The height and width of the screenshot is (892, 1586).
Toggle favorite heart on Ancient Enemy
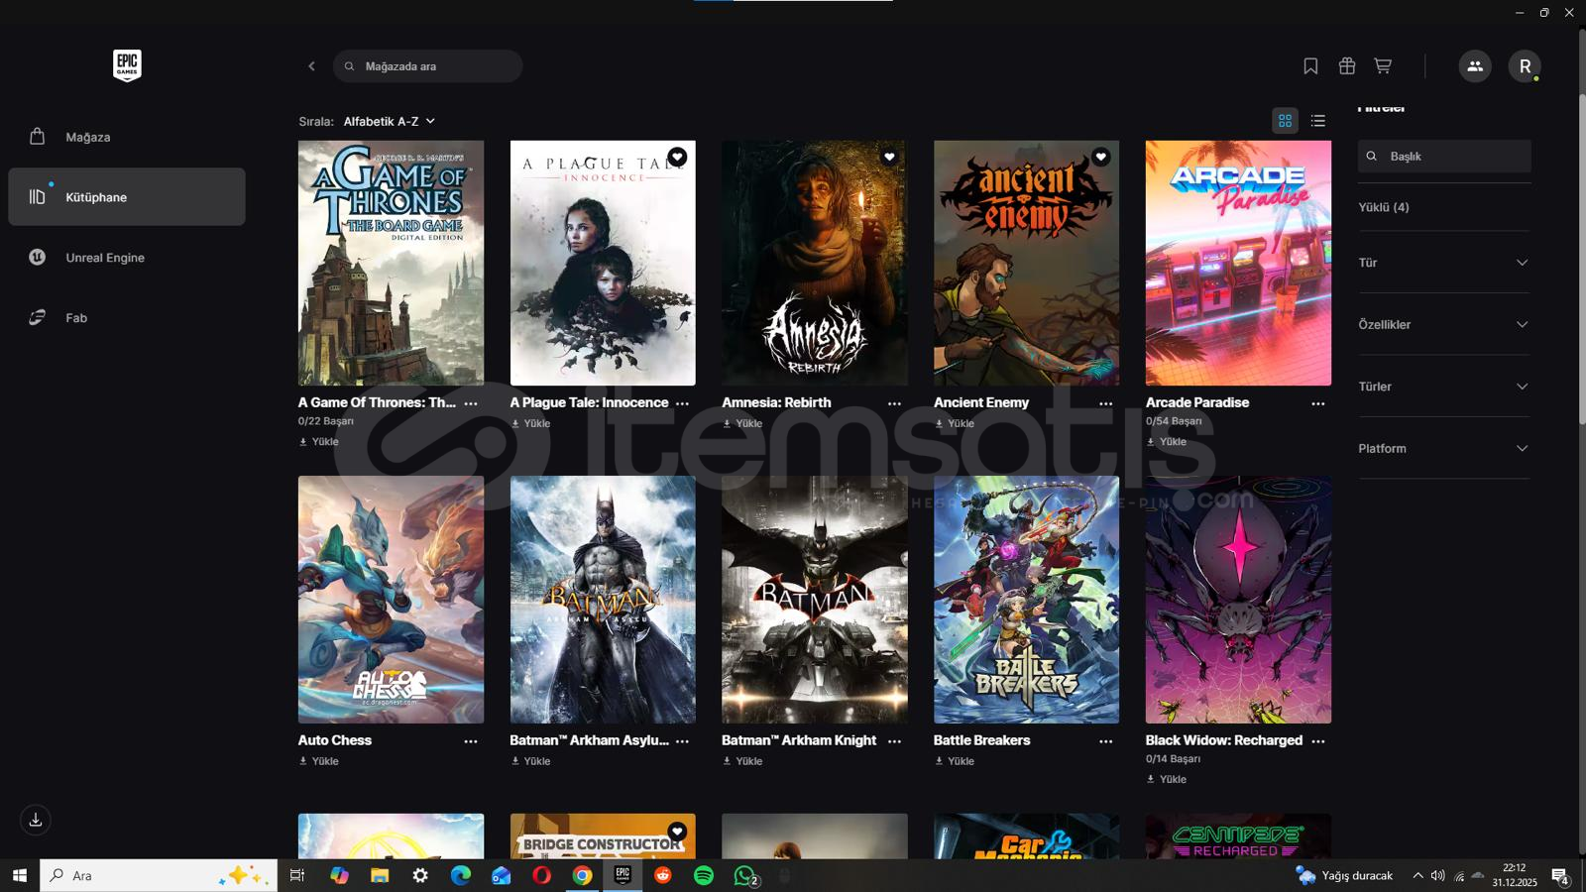click(1101, 157)
